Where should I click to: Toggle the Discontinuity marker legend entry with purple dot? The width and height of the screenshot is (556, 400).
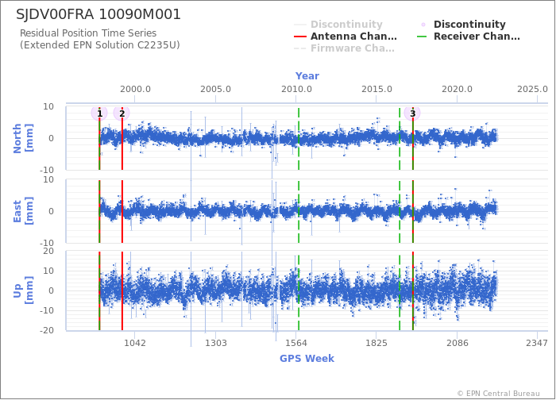pos(463,25)
